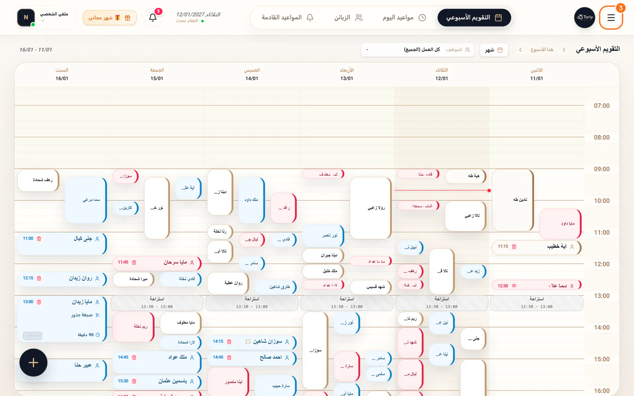Image resolution: width=634 pixels, height=396 pixels.
Task: Open the employee filter dropdown
Action: [417, 50]
